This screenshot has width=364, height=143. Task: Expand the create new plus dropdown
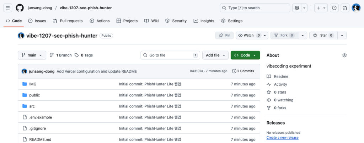pos(321,8)
